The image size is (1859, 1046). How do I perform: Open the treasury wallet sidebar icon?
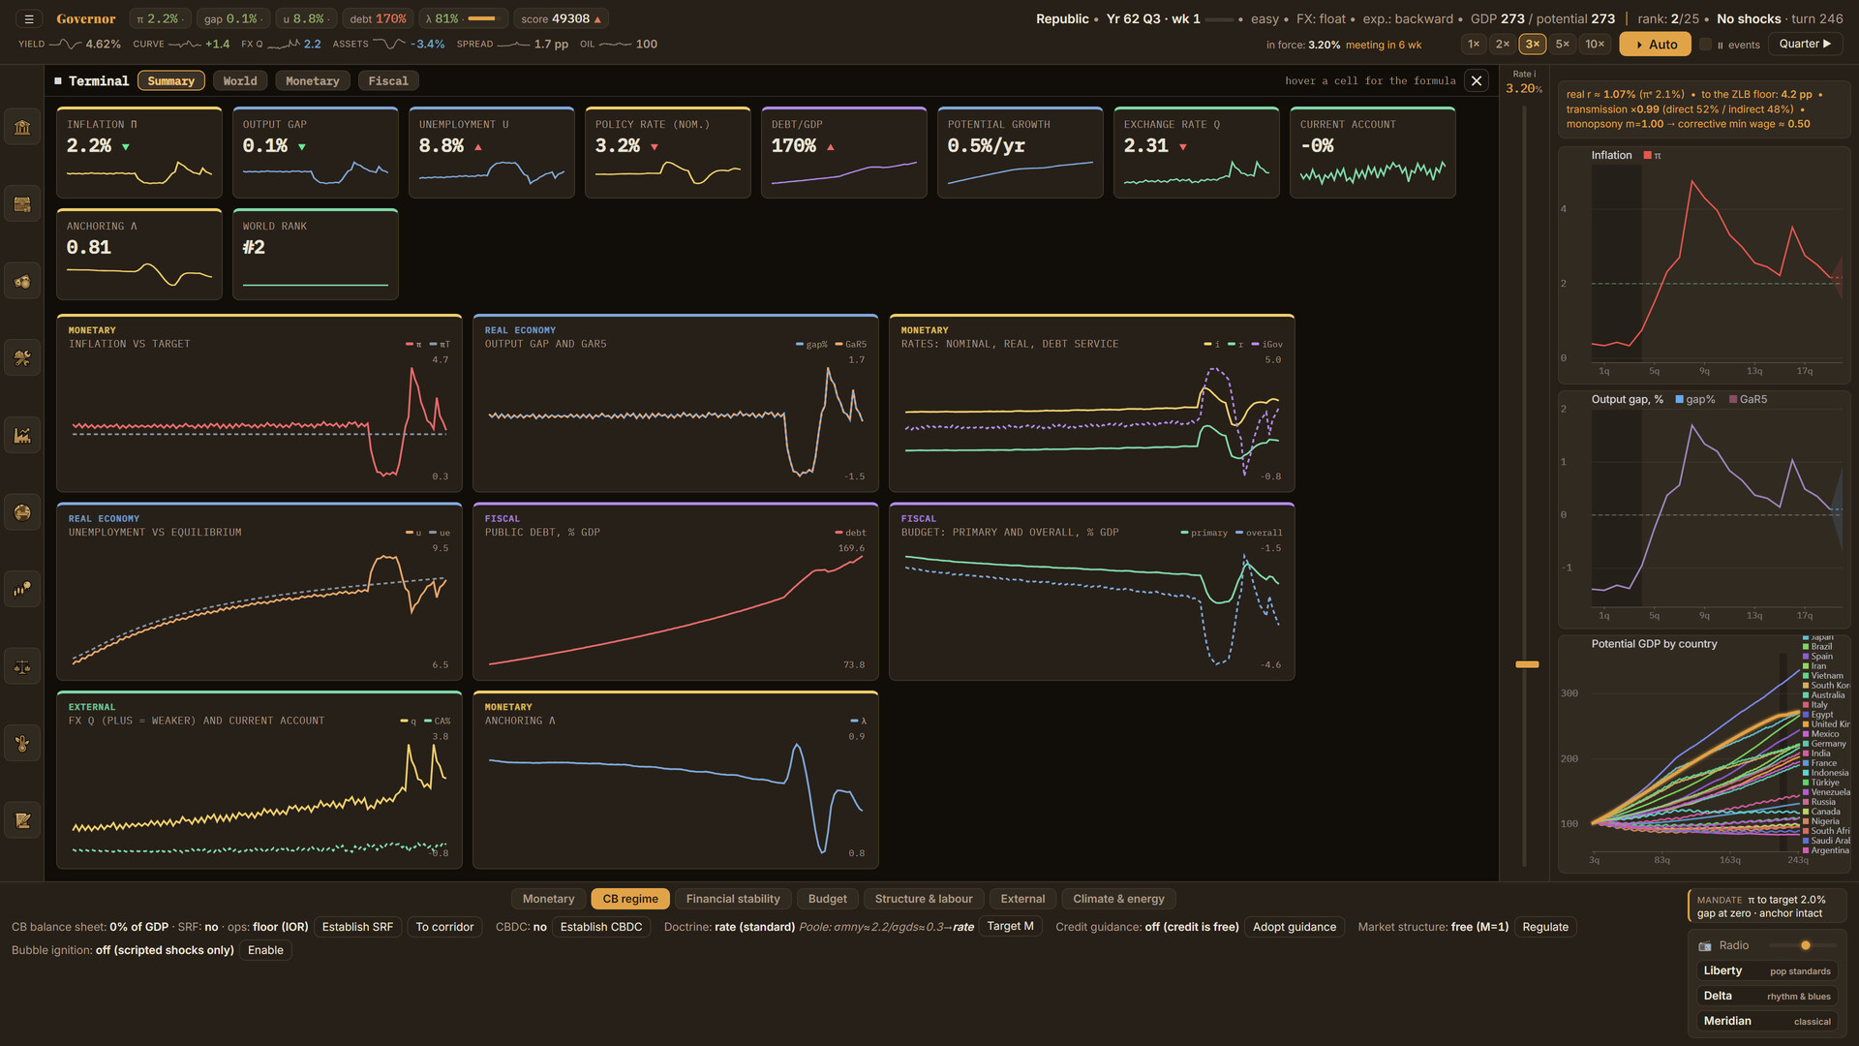(22, 204)
